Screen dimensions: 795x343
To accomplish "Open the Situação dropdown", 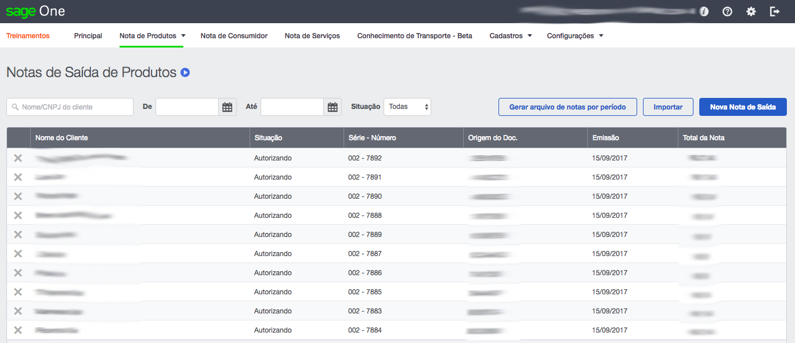I will (407, 107).
